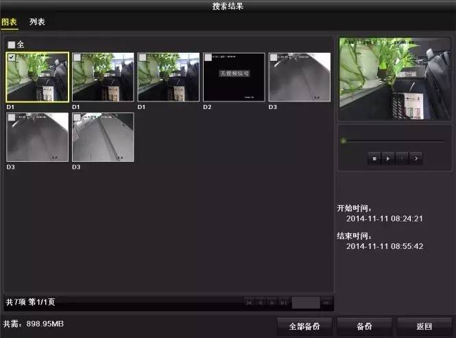Stop the preview playback
The width and height of the screenshot is (456, 338).
click(x=374, y=158)
